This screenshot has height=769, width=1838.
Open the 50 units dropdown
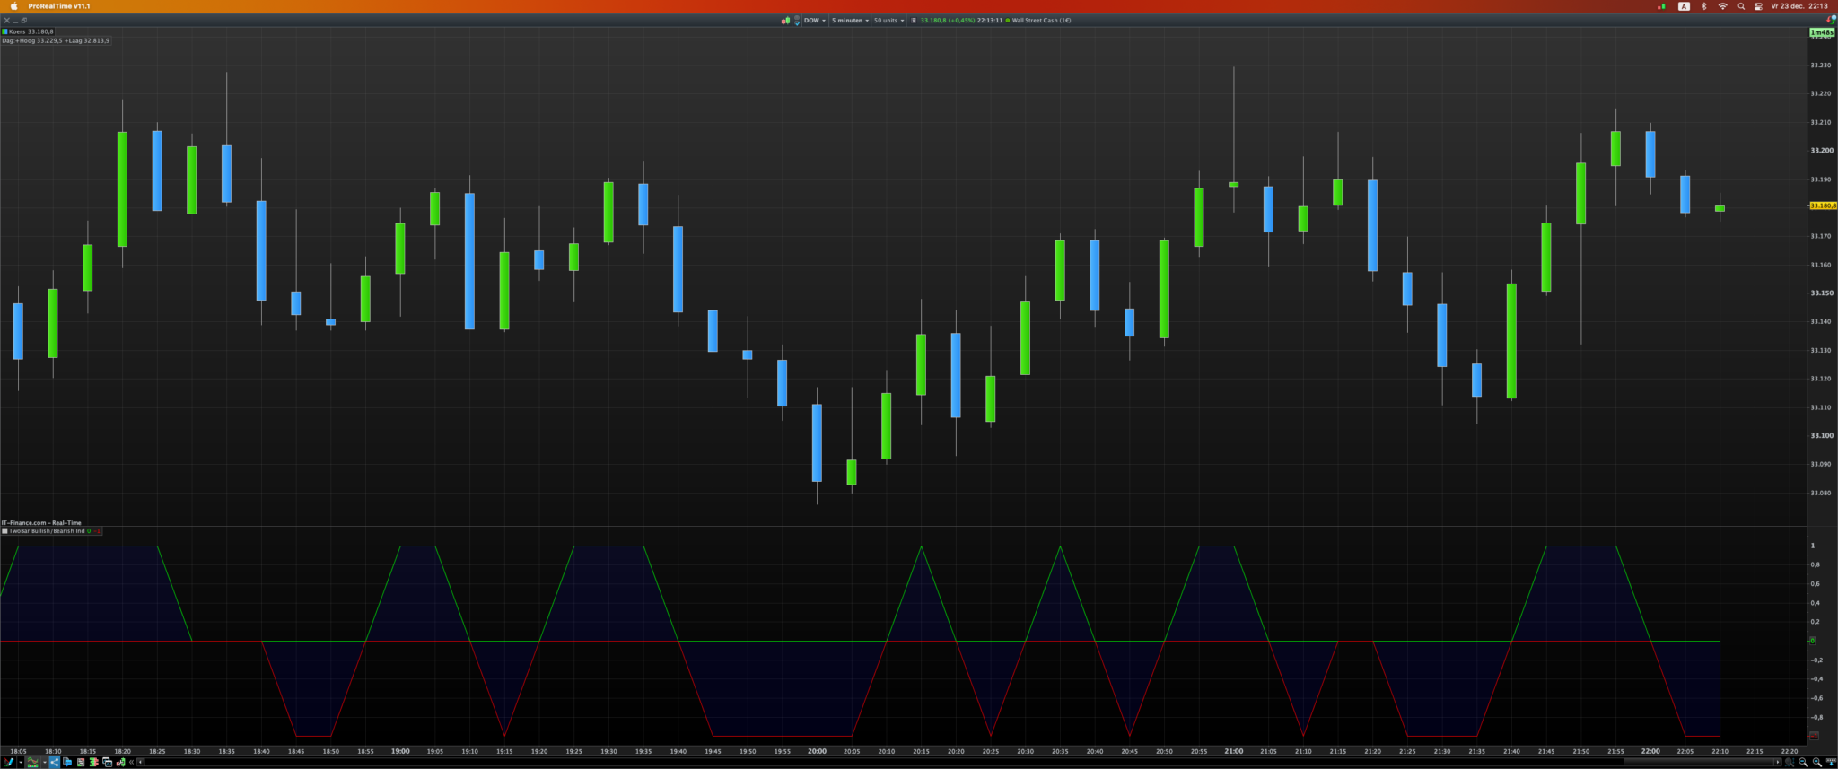point(889,21)
